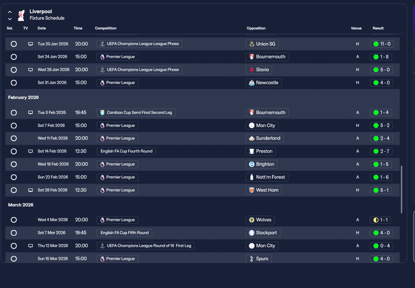Click the date Sat 28 Feb 2026
The image size is (415, 288).
click(53, 190)
